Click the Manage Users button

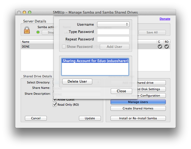click(x=138, y=102)
